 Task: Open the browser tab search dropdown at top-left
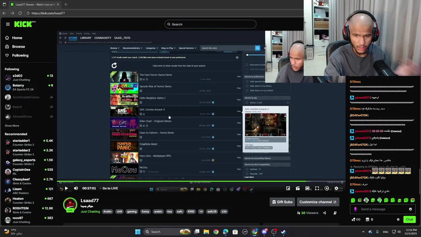[x=4, y=5]
